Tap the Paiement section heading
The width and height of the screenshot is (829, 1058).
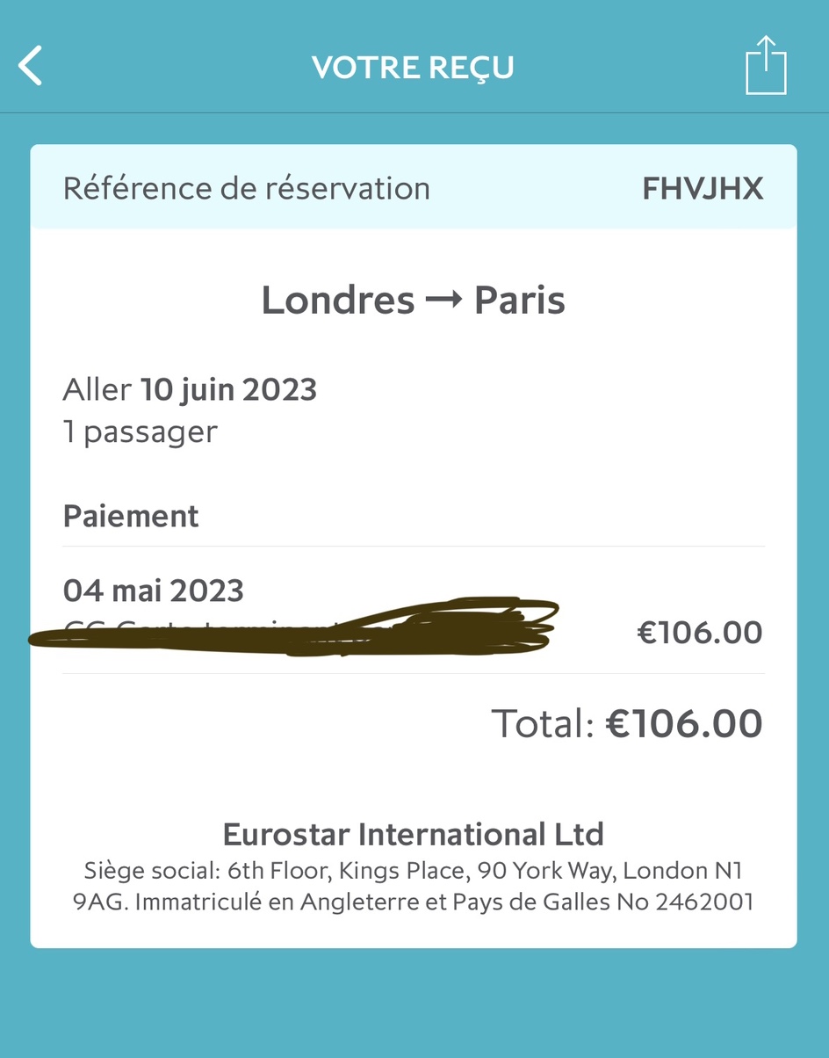point(131,516)
